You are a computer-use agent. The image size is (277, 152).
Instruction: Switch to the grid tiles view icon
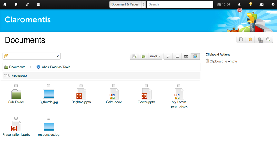[x=186, y=56]
